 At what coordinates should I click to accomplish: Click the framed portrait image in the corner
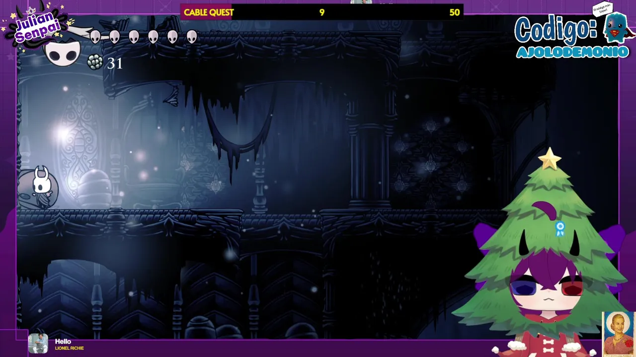click(x=618, y=334)
